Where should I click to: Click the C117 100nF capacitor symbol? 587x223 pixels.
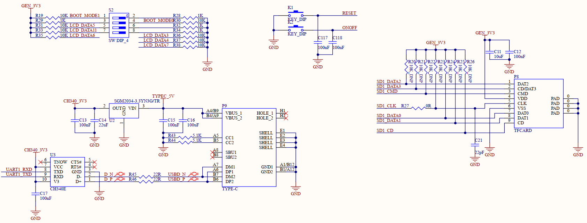(x=318, y=43)
